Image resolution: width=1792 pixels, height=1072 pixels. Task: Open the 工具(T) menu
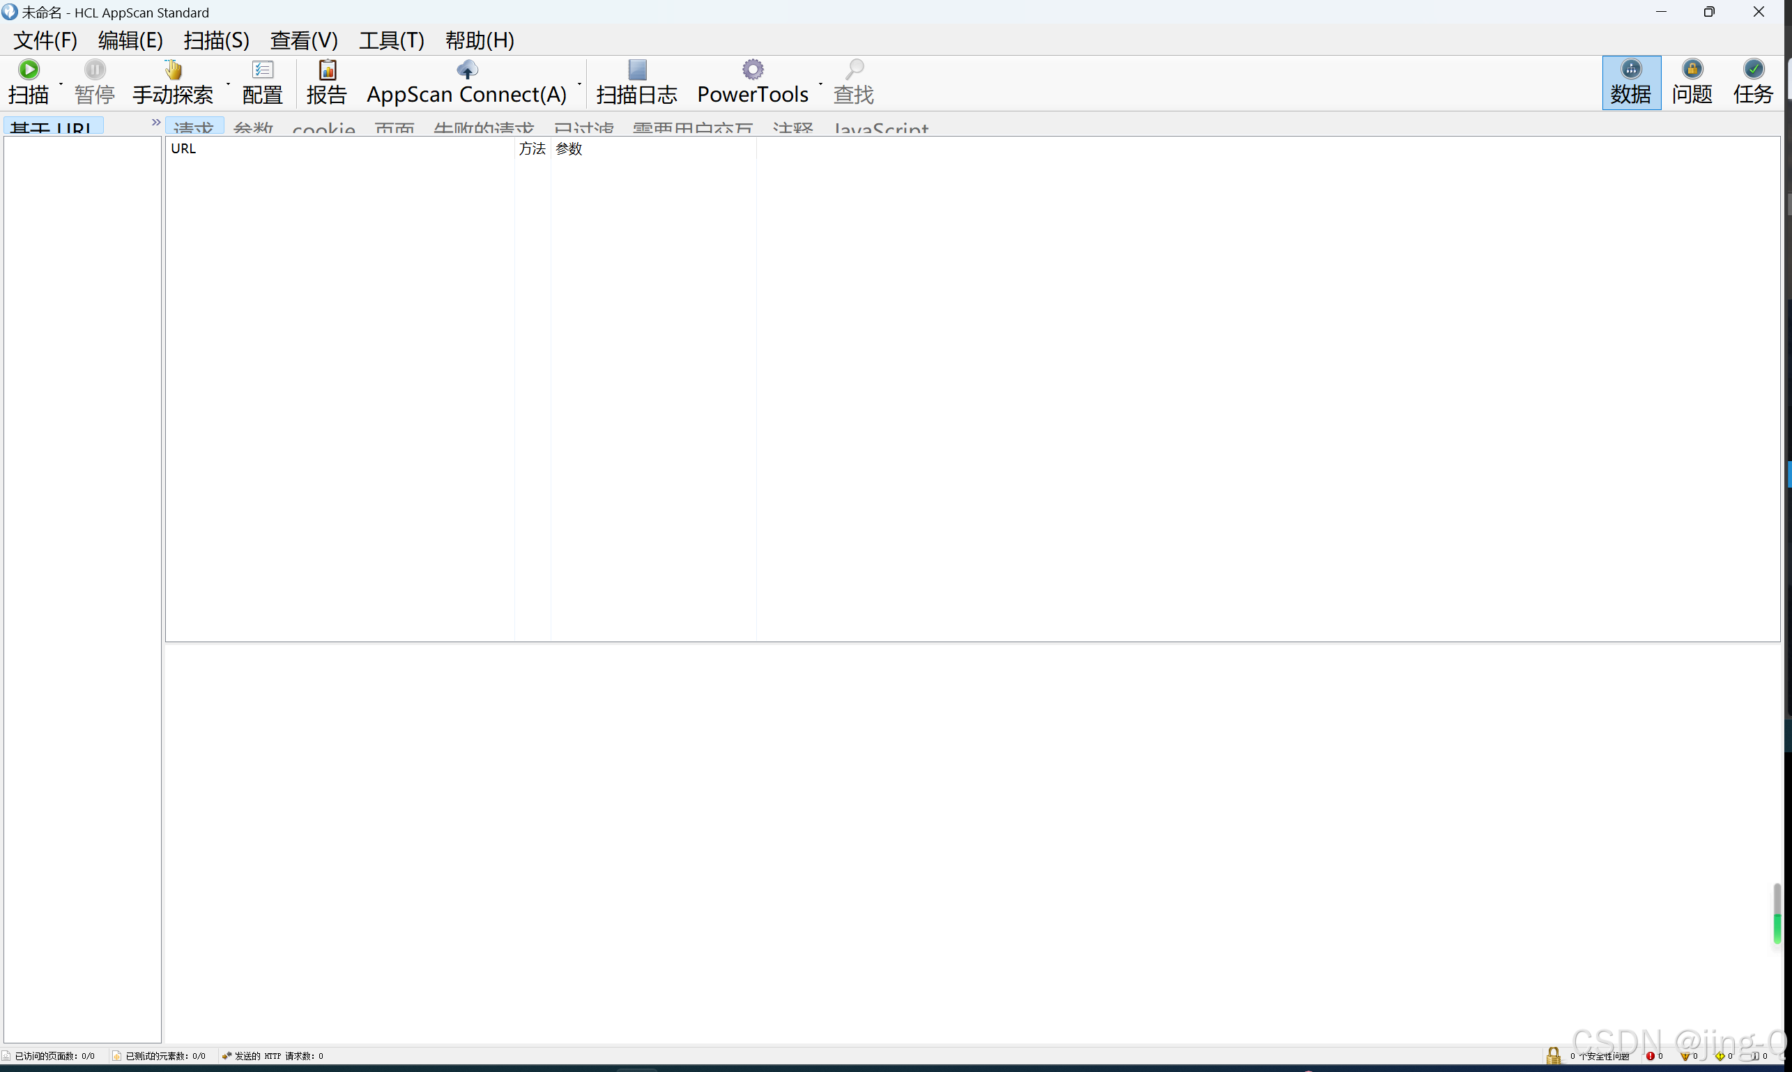[391, 40]
